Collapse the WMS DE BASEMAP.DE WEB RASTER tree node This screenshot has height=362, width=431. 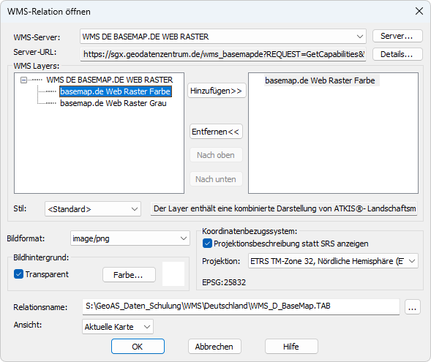pyautogui.click(x=23, y=80)
